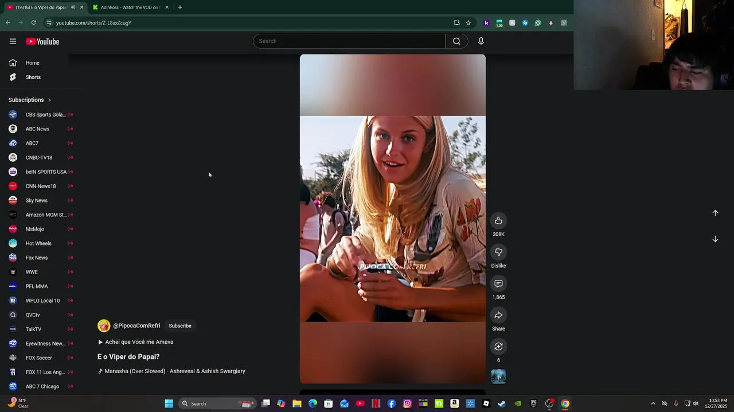This screenshot has width=734, height=412.
Task: Open the purple K extension
Action: (486, 23)
